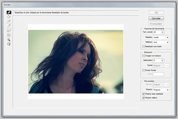Enable Imagen con textura checkbox
Image resolution: width=178 pixels, height=119 pixels.
(x=143, y=56)
